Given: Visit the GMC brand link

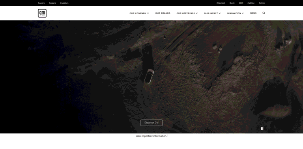Looking at the screenshot, I should [241, 3].
